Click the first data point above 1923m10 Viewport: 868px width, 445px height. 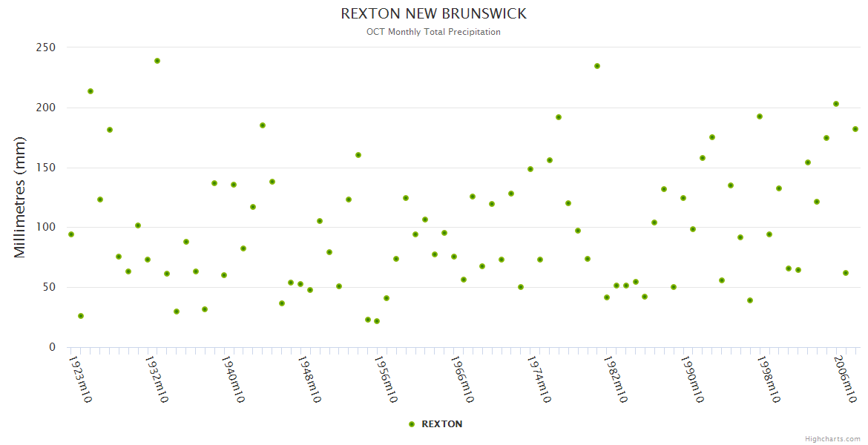click(x=71, y=234)
